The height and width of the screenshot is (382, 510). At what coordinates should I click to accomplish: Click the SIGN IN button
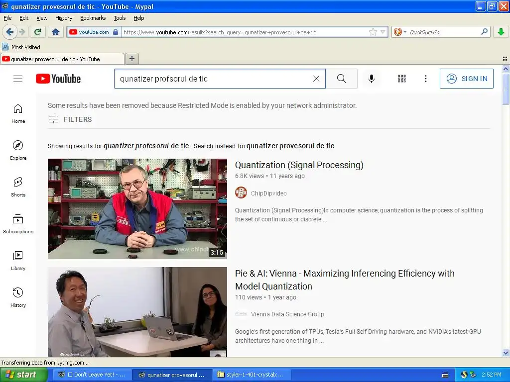tap(466, 79)
